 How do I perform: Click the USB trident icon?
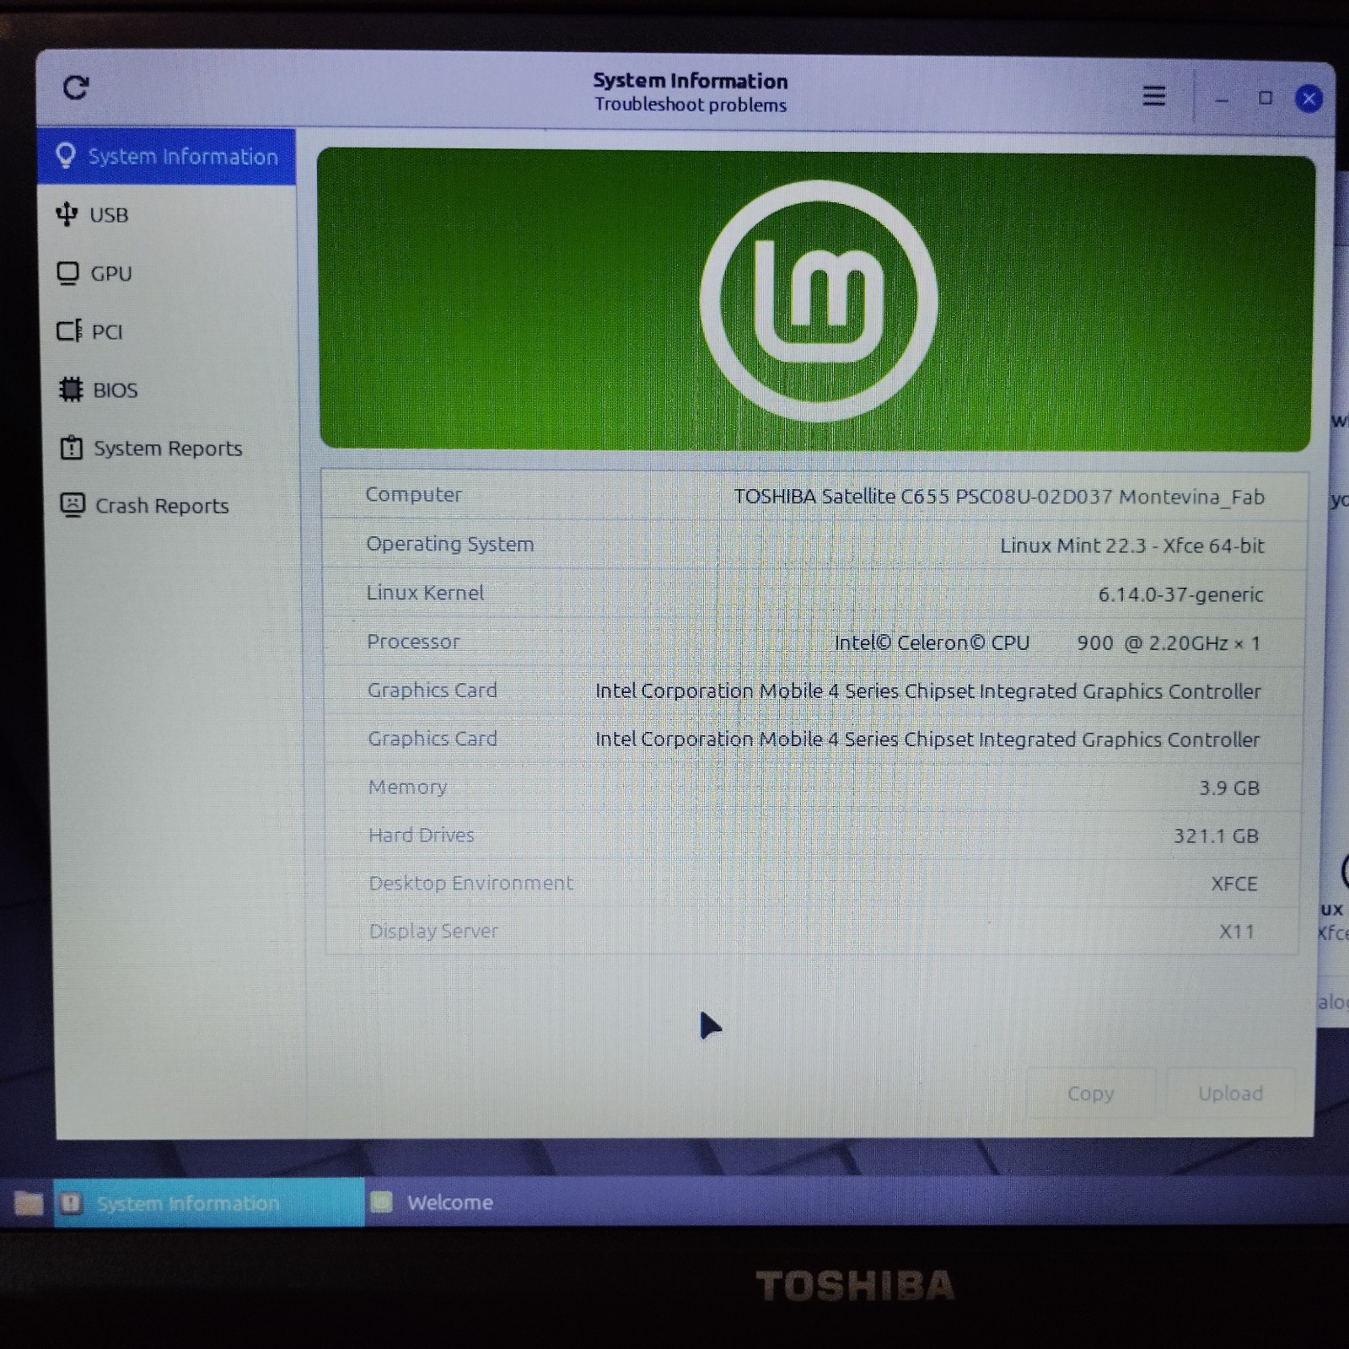point(67,214)
